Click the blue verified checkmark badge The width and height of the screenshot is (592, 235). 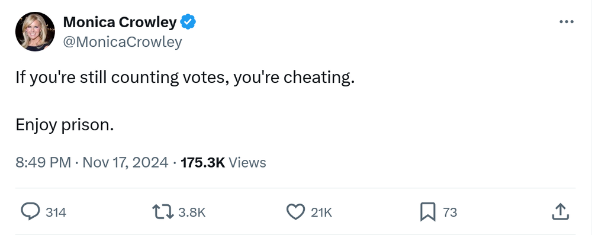tap(188, 22)
